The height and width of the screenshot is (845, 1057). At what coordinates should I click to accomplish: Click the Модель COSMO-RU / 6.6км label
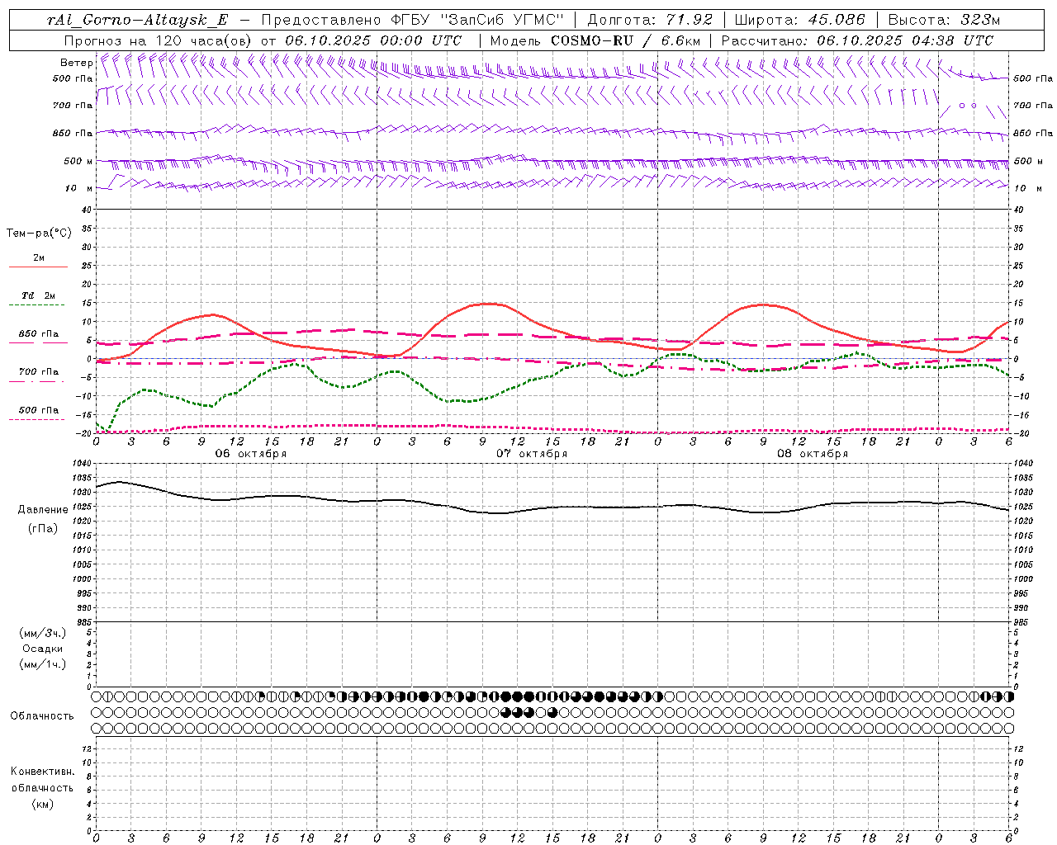coord(595,40)
